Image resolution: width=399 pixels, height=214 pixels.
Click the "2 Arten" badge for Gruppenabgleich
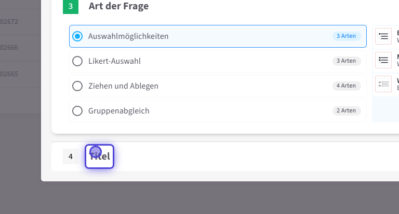pyautogui.click(x=346, y=111)
